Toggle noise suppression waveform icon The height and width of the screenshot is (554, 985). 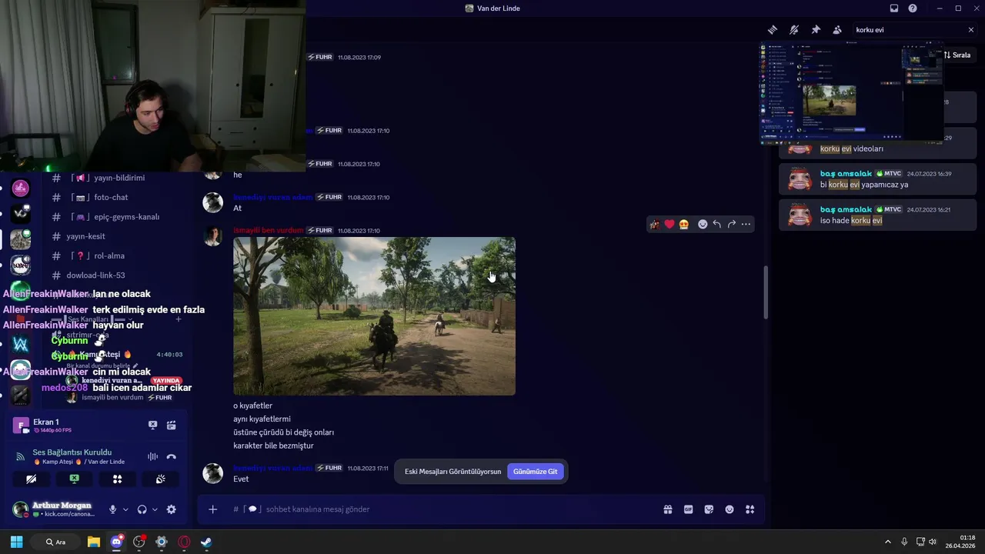coord(152,457)
